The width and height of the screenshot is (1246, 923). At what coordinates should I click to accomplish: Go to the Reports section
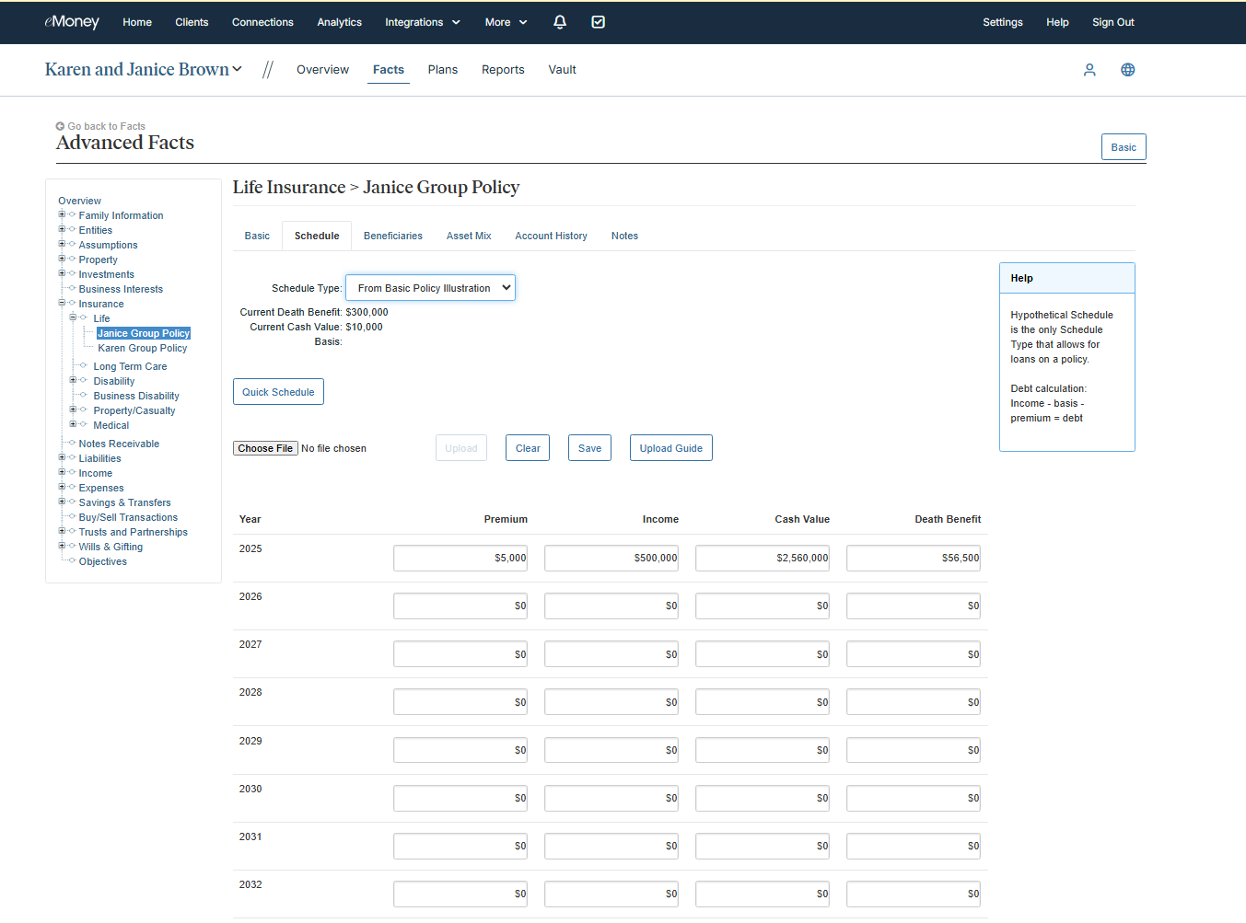503,70
